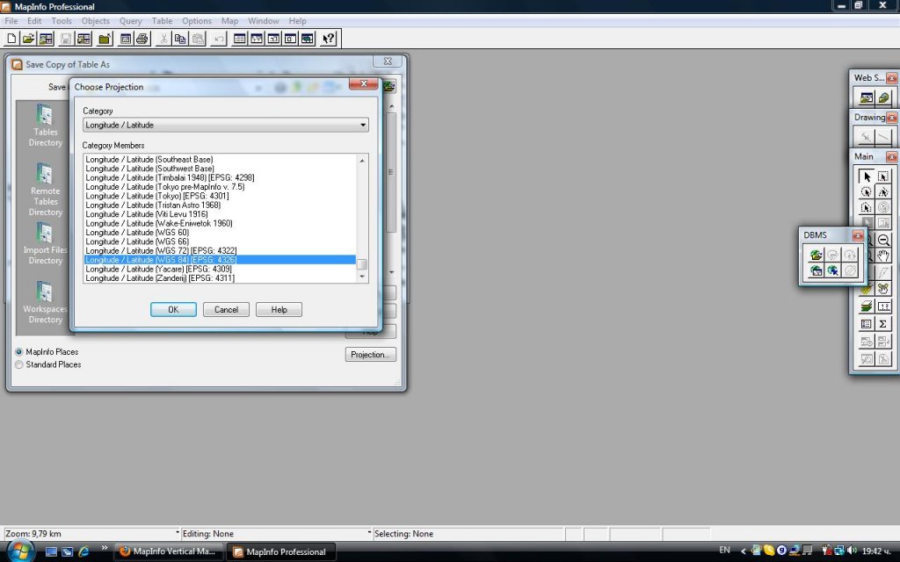
Task: Open Layer Control from the Main toolbar
Action: pyautogui.click(x=866, y=306)
